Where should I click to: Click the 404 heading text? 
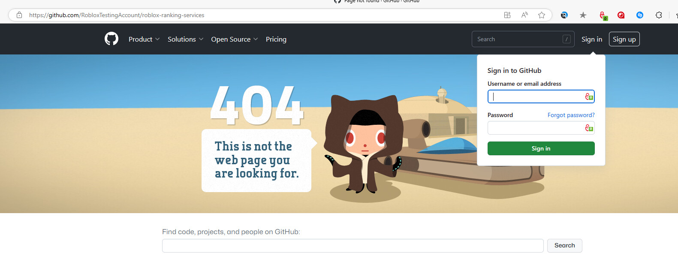(257, 105)
